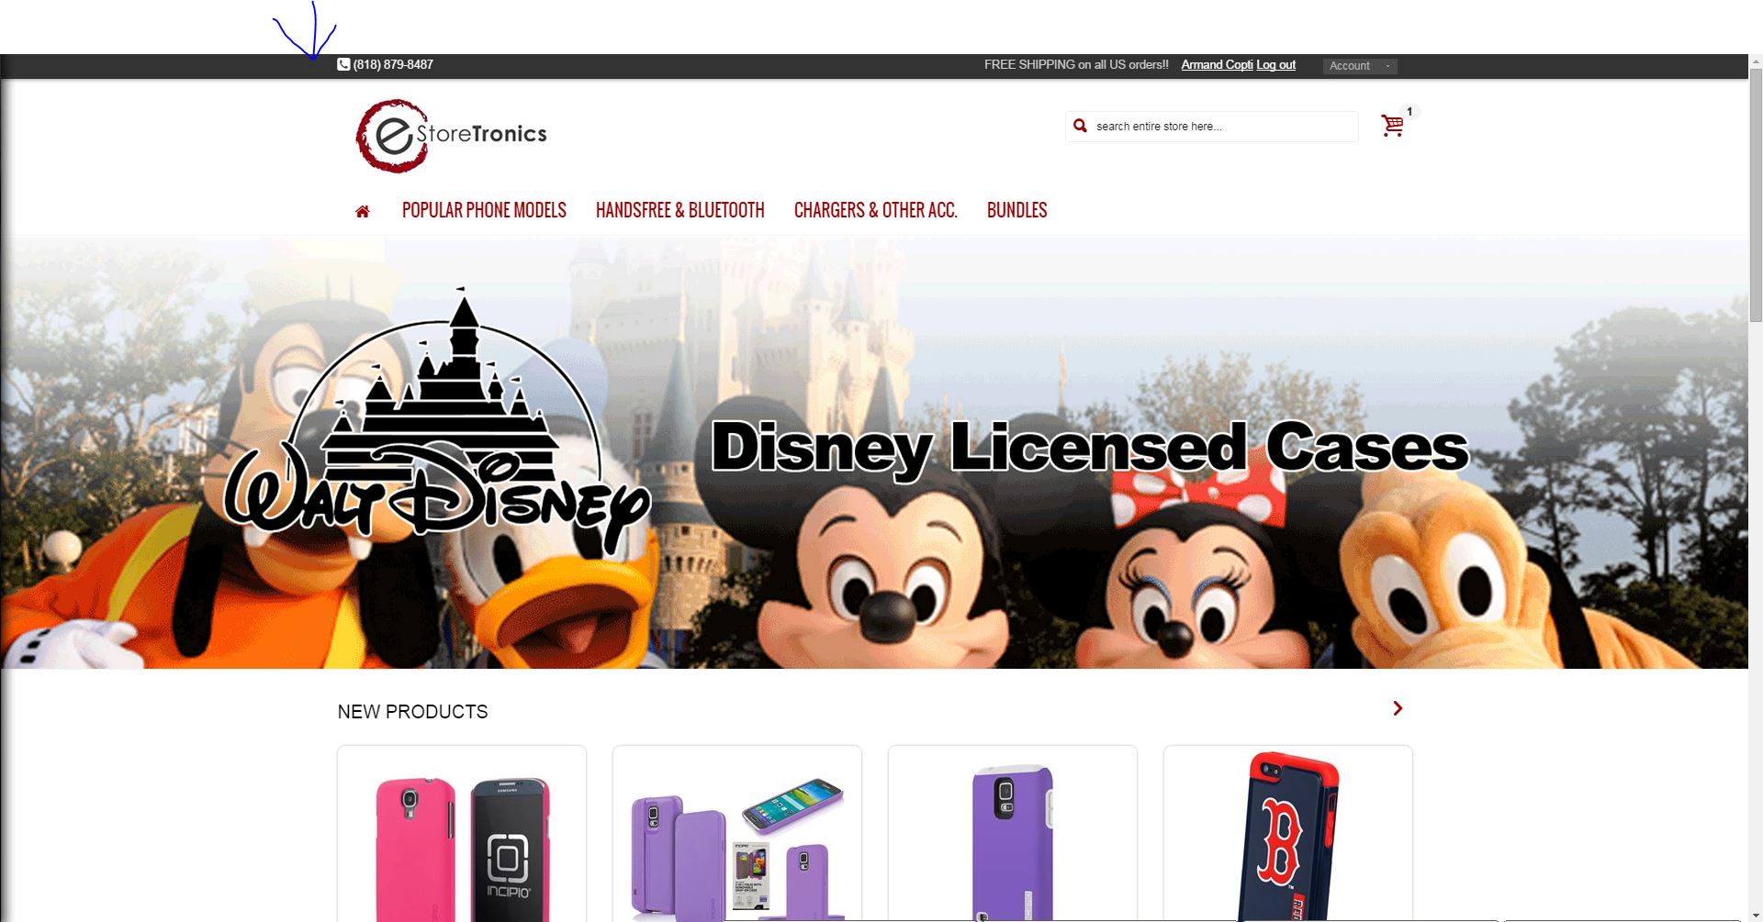Click phone number (818) 879-8487
The width and height of the screenshot is (1763, 922).
click(x=393, y=64)
